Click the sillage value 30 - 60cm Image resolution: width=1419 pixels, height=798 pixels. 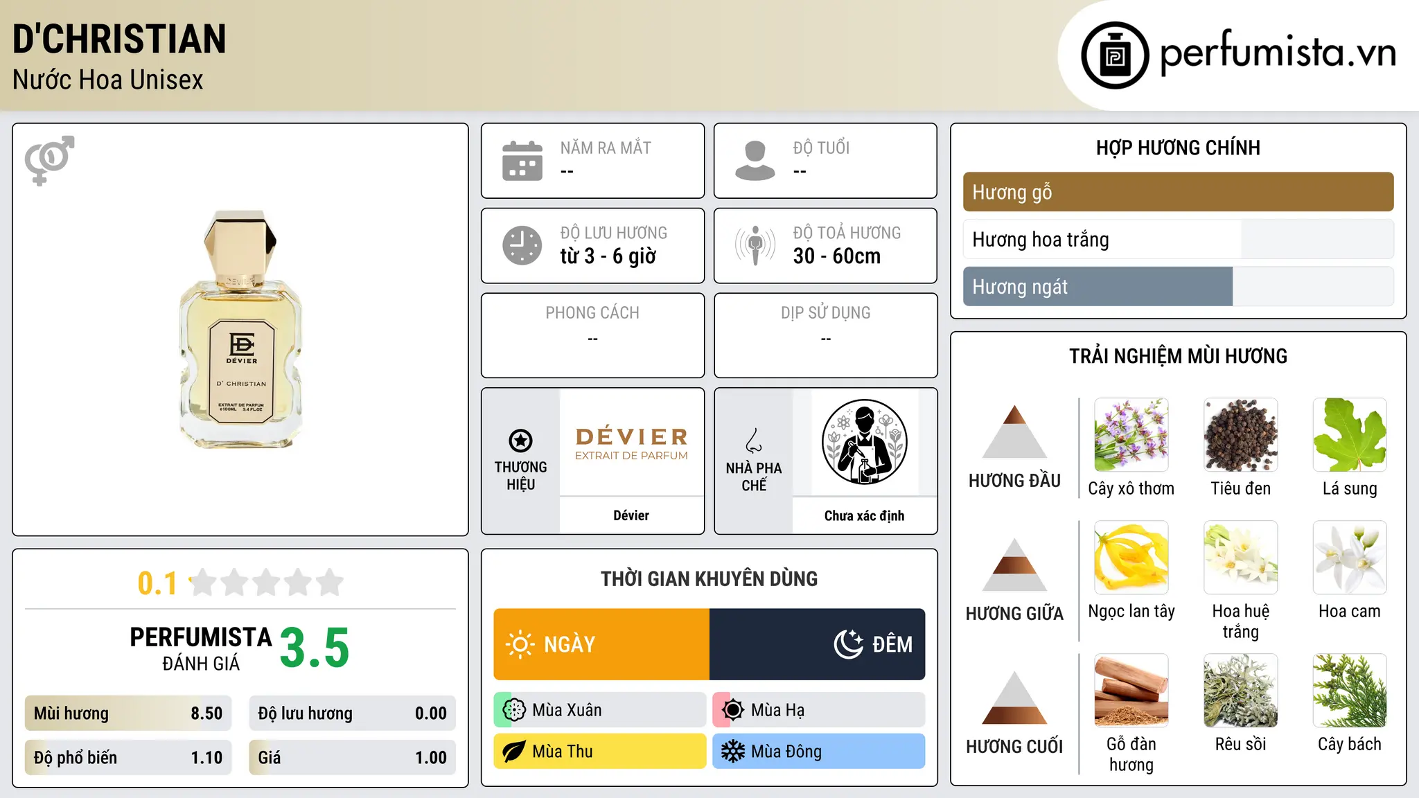[837, 256]
